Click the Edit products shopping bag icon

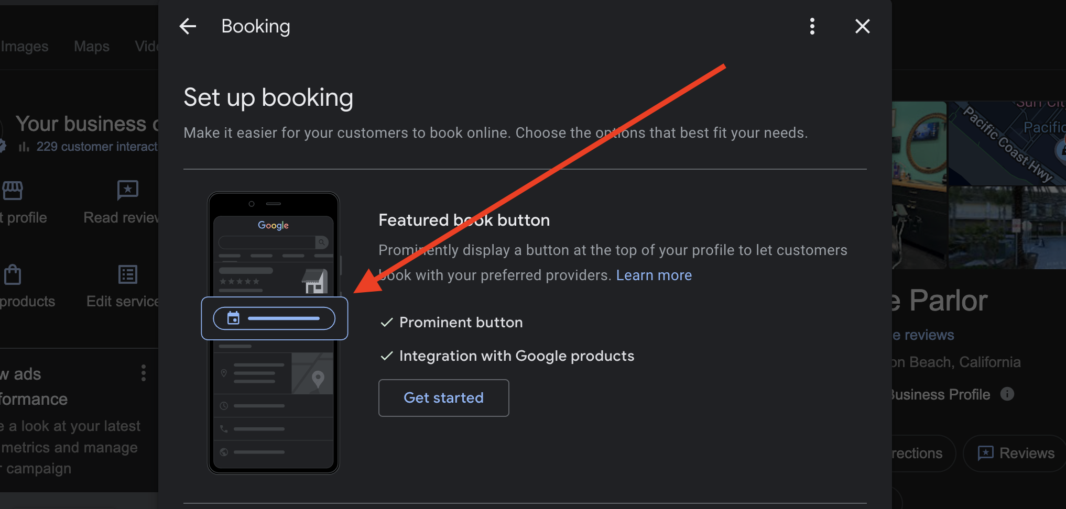(13, 274)
